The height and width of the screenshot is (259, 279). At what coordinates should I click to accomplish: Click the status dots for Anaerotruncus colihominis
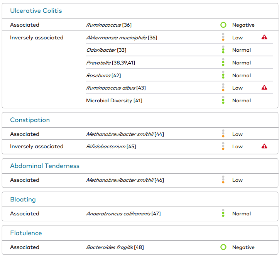[x=223, y=213]
